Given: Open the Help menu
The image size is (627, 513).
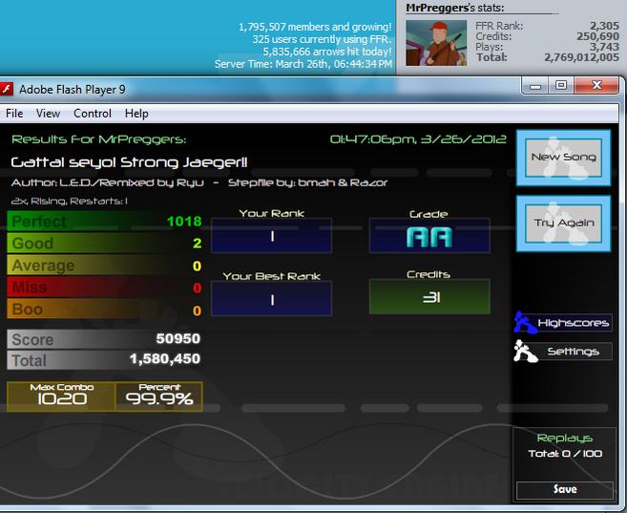Looking at the screenshot, I should (136, 114).
